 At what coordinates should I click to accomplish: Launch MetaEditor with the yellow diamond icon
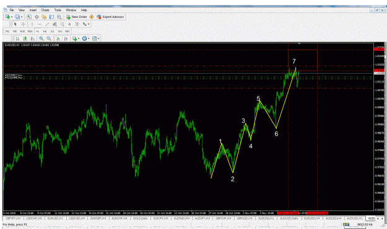[92, 17]
